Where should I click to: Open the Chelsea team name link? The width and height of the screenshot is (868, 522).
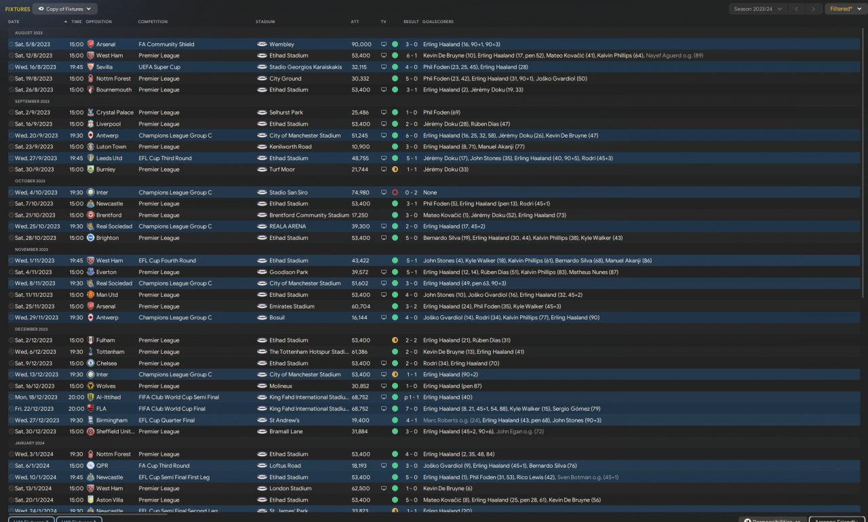coord(106,363)
